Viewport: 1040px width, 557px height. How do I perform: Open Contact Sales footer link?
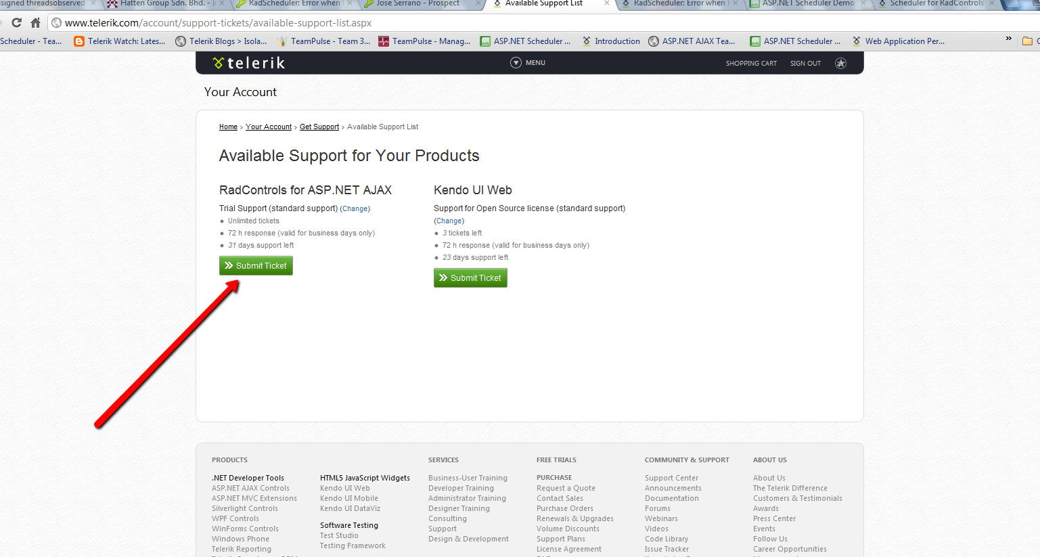560,499
